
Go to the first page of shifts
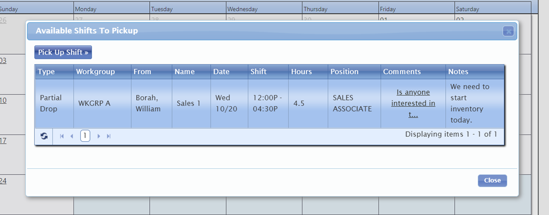(x=62, y=136)
